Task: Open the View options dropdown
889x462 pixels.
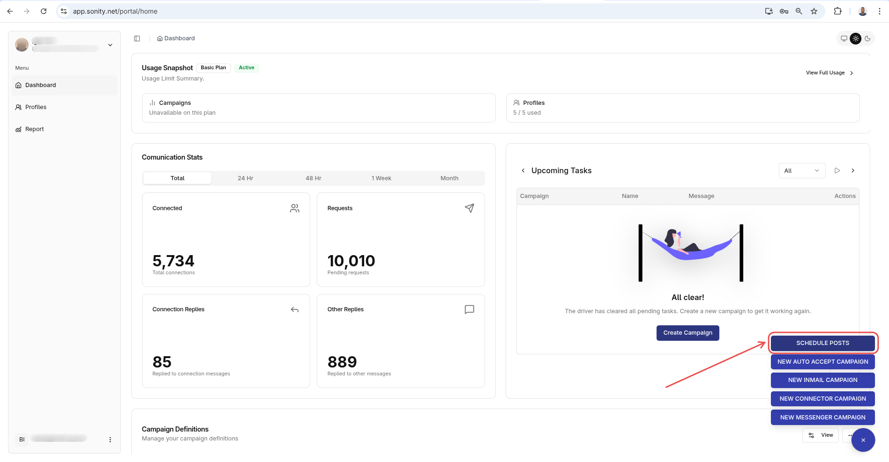Action: click(821, 435)
